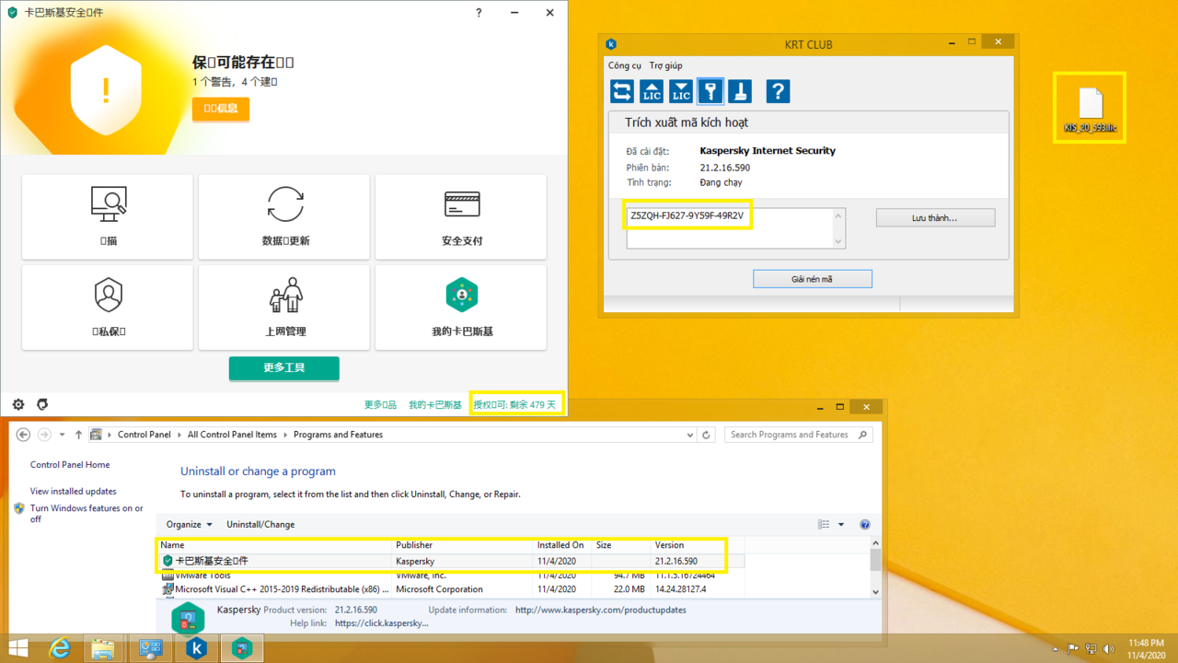Viewport: 1178px width, 663px height.
Task: Open the Control Panel Home link
Action: tap(70, 465)
